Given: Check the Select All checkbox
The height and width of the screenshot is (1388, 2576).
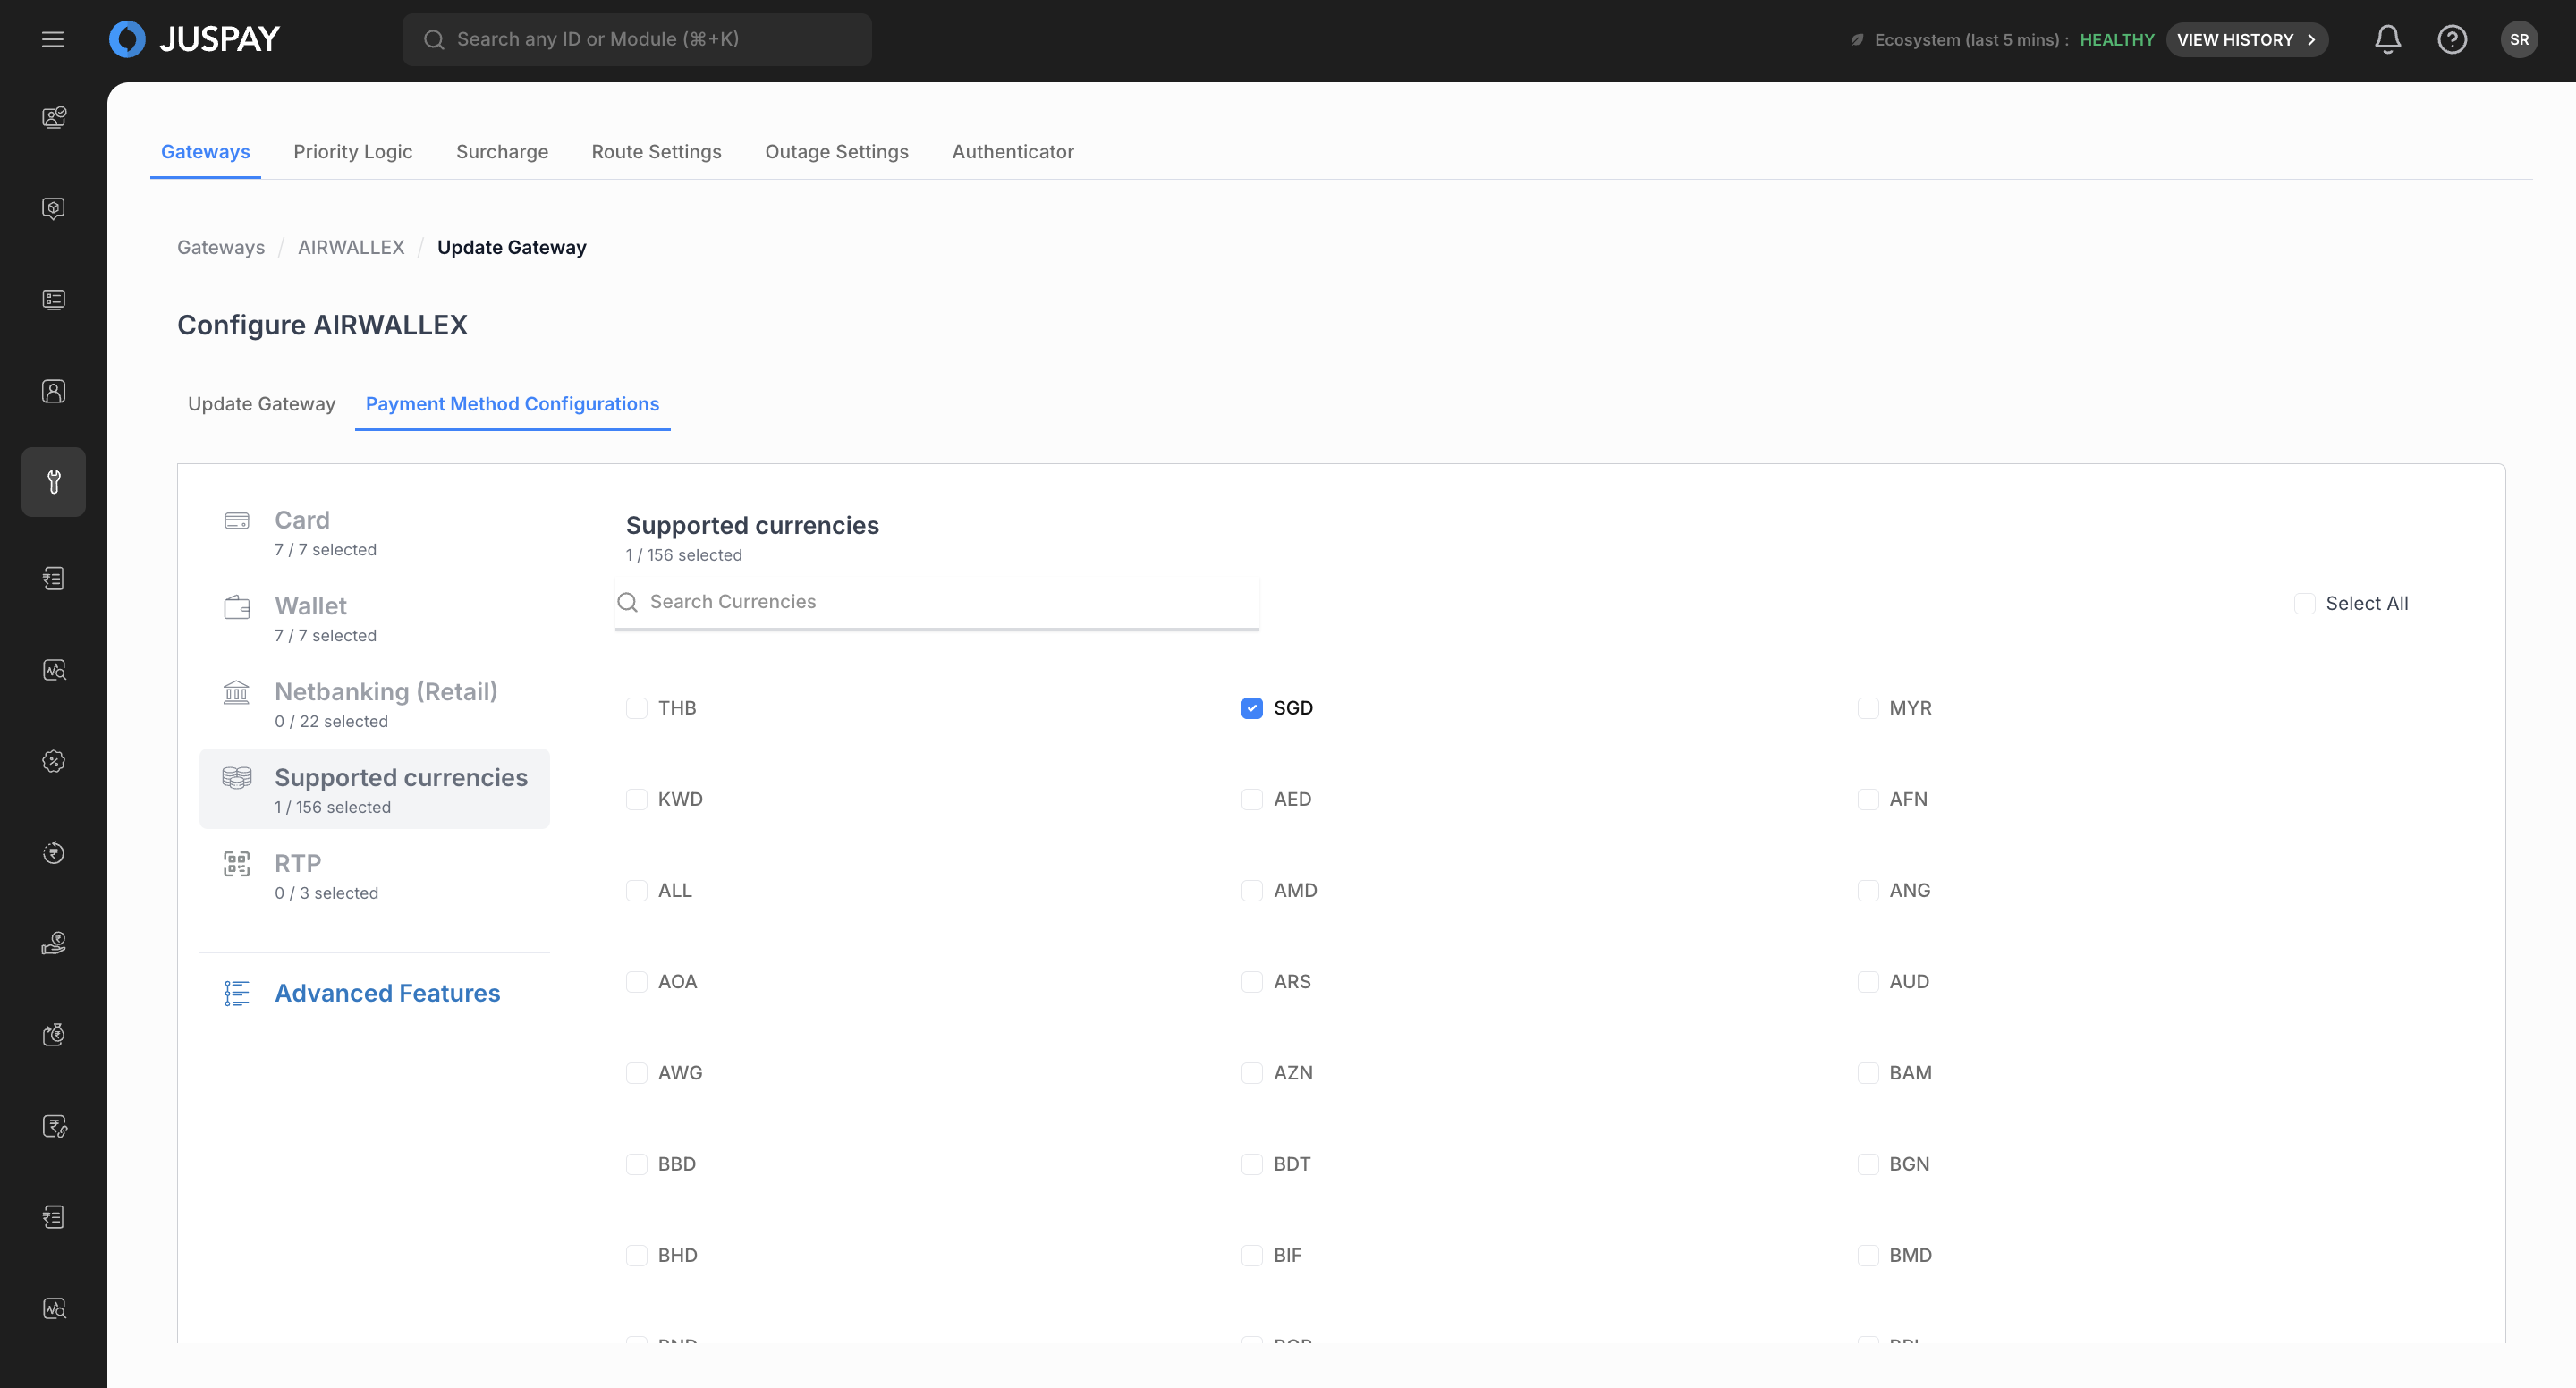Looking at the screenshot, I should click(x=2304, y=603).
